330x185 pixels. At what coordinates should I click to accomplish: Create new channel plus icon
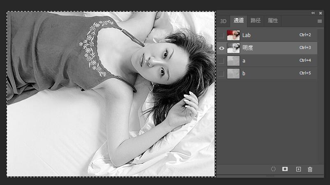coord(298,169)
